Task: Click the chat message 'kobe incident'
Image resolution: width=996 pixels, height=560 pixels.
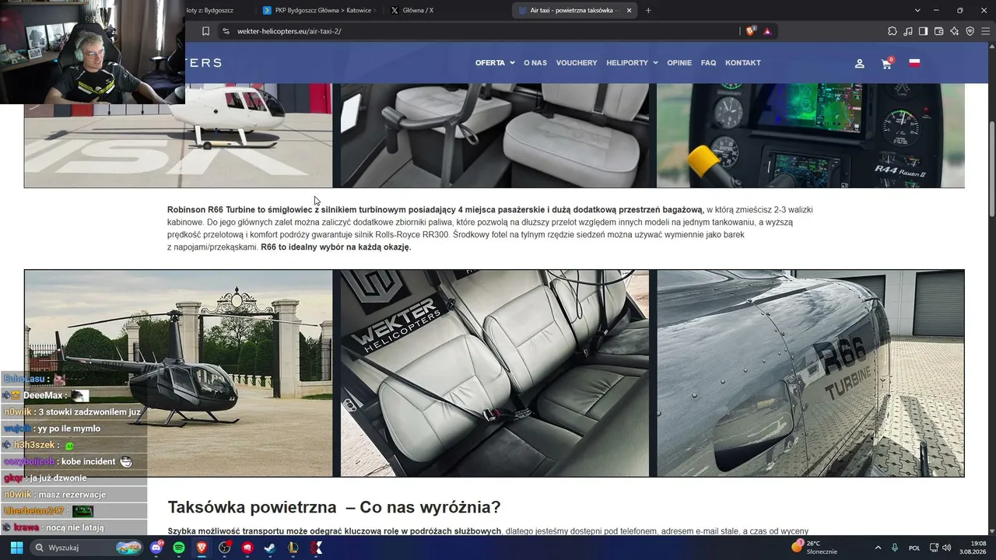Action: tap(88, 461)
